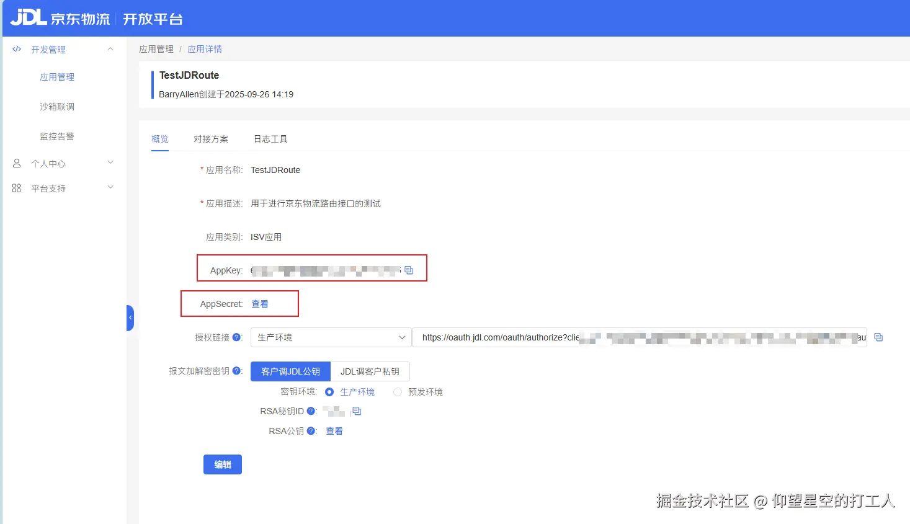Click 应用详情 breadcrumb

(x=205, y=49)
